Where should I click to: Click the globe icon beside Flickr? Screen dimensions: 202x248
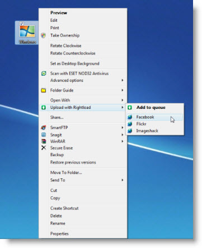click(130, 124)
